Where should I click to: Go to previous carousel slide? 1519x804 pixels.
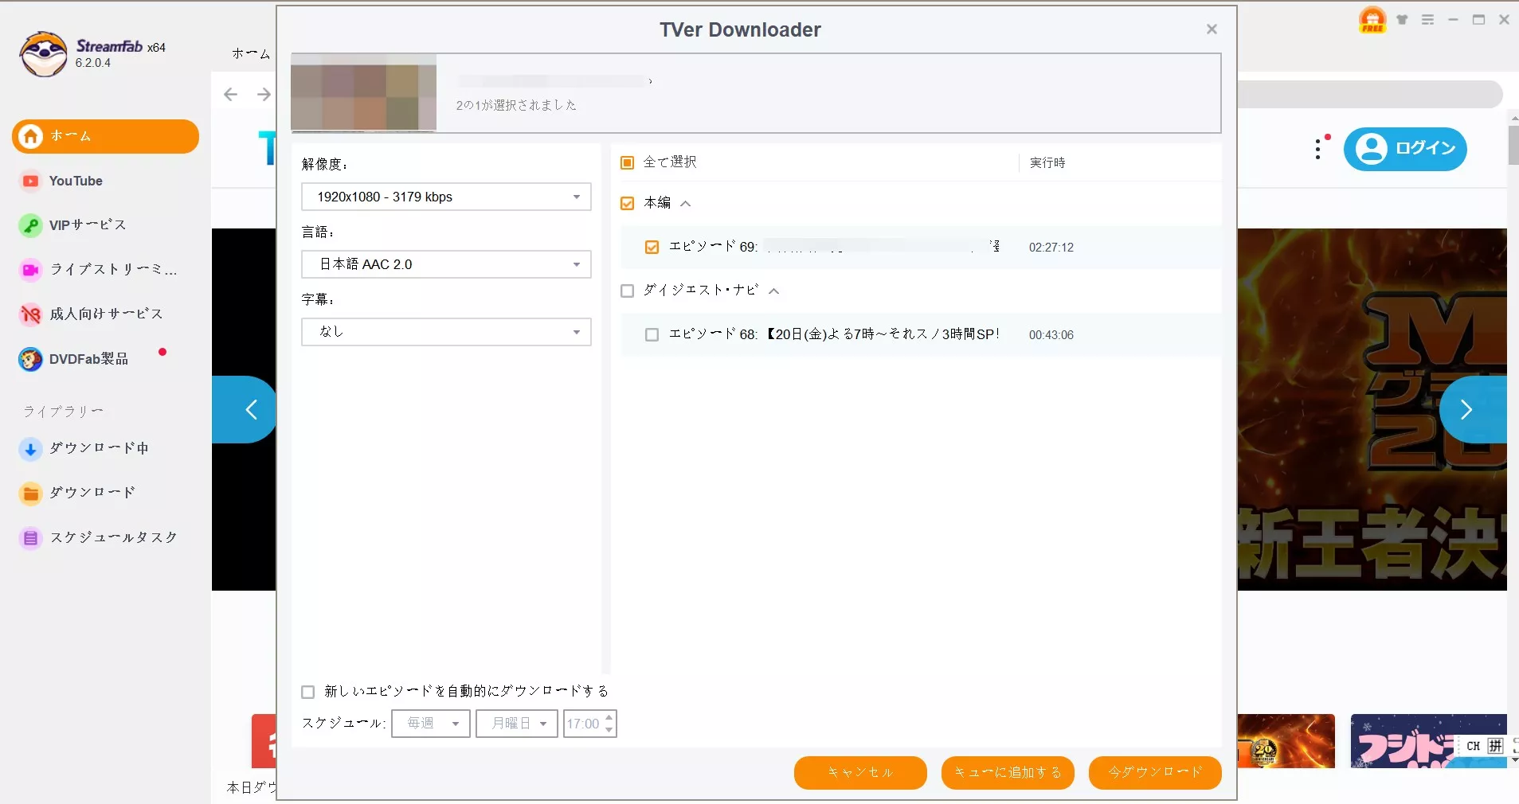tap(245, 409)
